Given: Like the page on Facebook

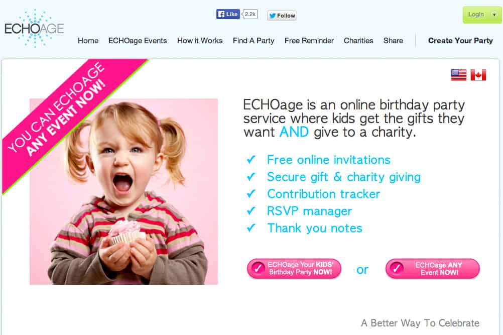Looking at the screenshot, I should tap(228, 14).
